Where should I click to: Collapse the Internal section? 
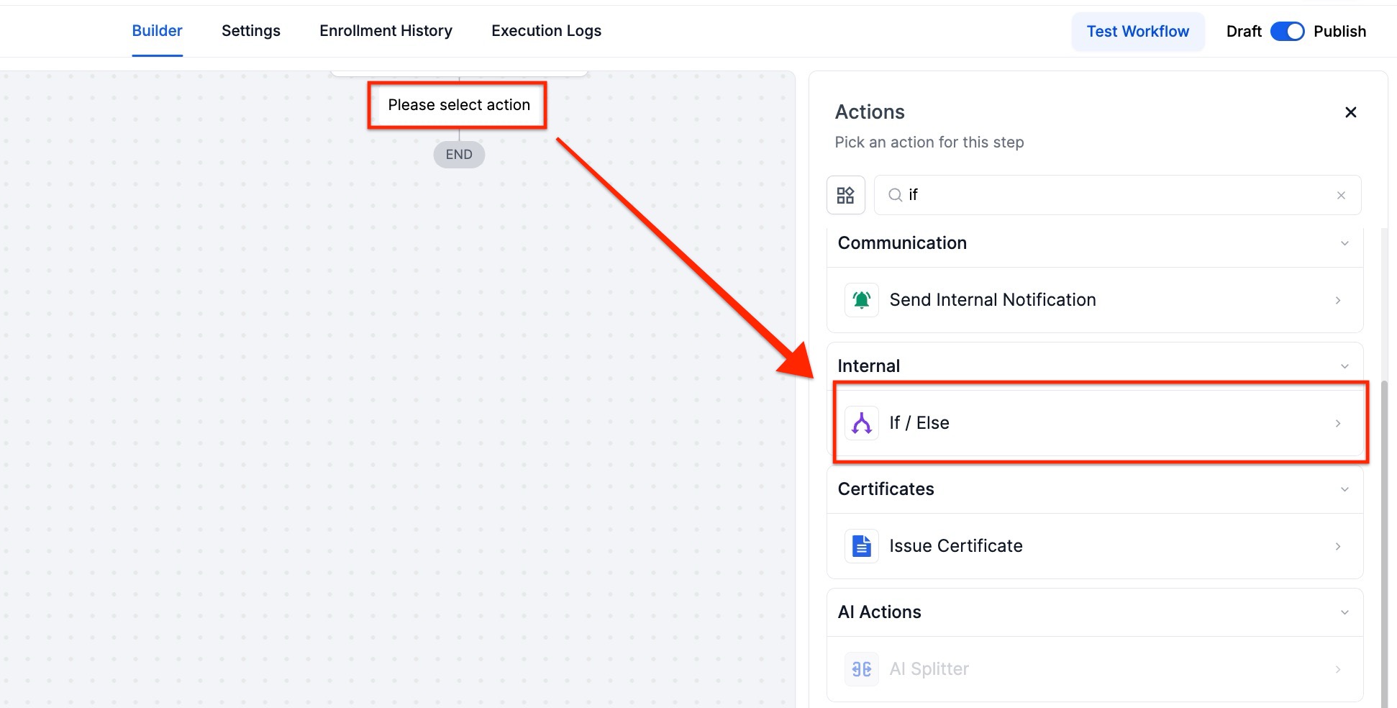coord(1344,366)
